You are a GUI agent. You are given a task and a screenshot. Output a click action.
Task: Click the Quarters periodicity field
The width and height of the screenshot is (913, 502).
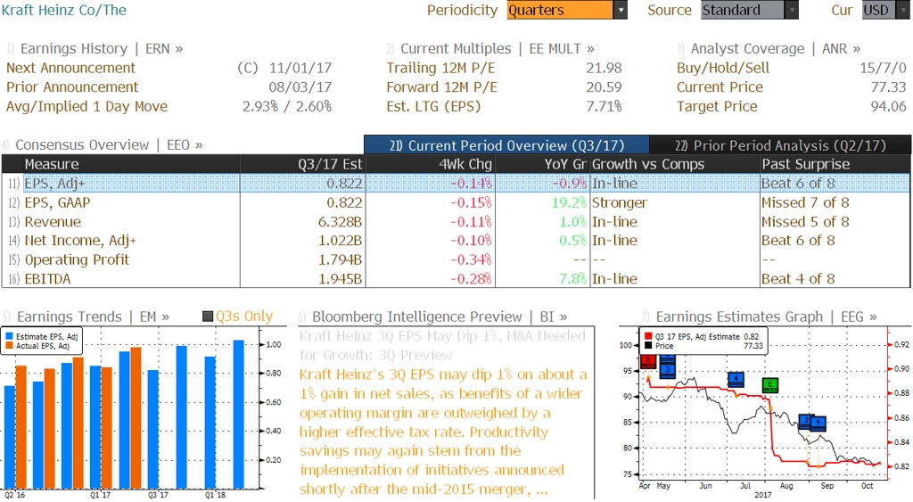point(560,10)
